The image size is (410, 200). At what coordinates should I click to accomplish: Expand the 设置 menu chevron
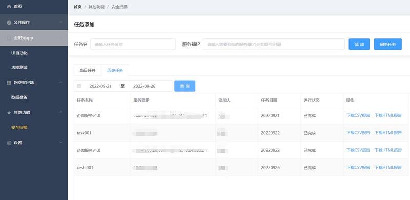(x=60, y=143)
